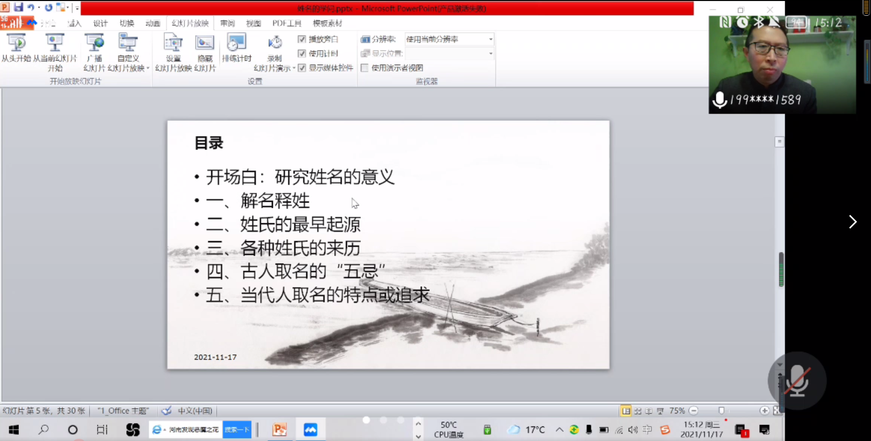Click the Chinese (中文(中国)) language button
Image resolution: width=871 pixels, height=441 pixels.
click(x=195, y=411)
